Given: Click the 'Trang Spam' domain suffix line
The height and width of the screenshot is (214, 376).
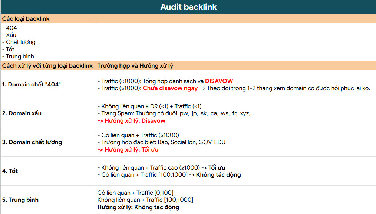Looking at the screenshot, I should (x=176, y=113).
